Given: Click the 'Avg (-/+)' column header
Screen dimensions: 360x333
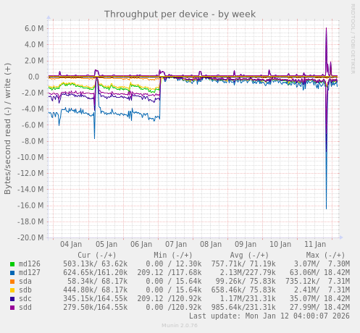Looking at the screenshot, I should [x=249, y=256].
